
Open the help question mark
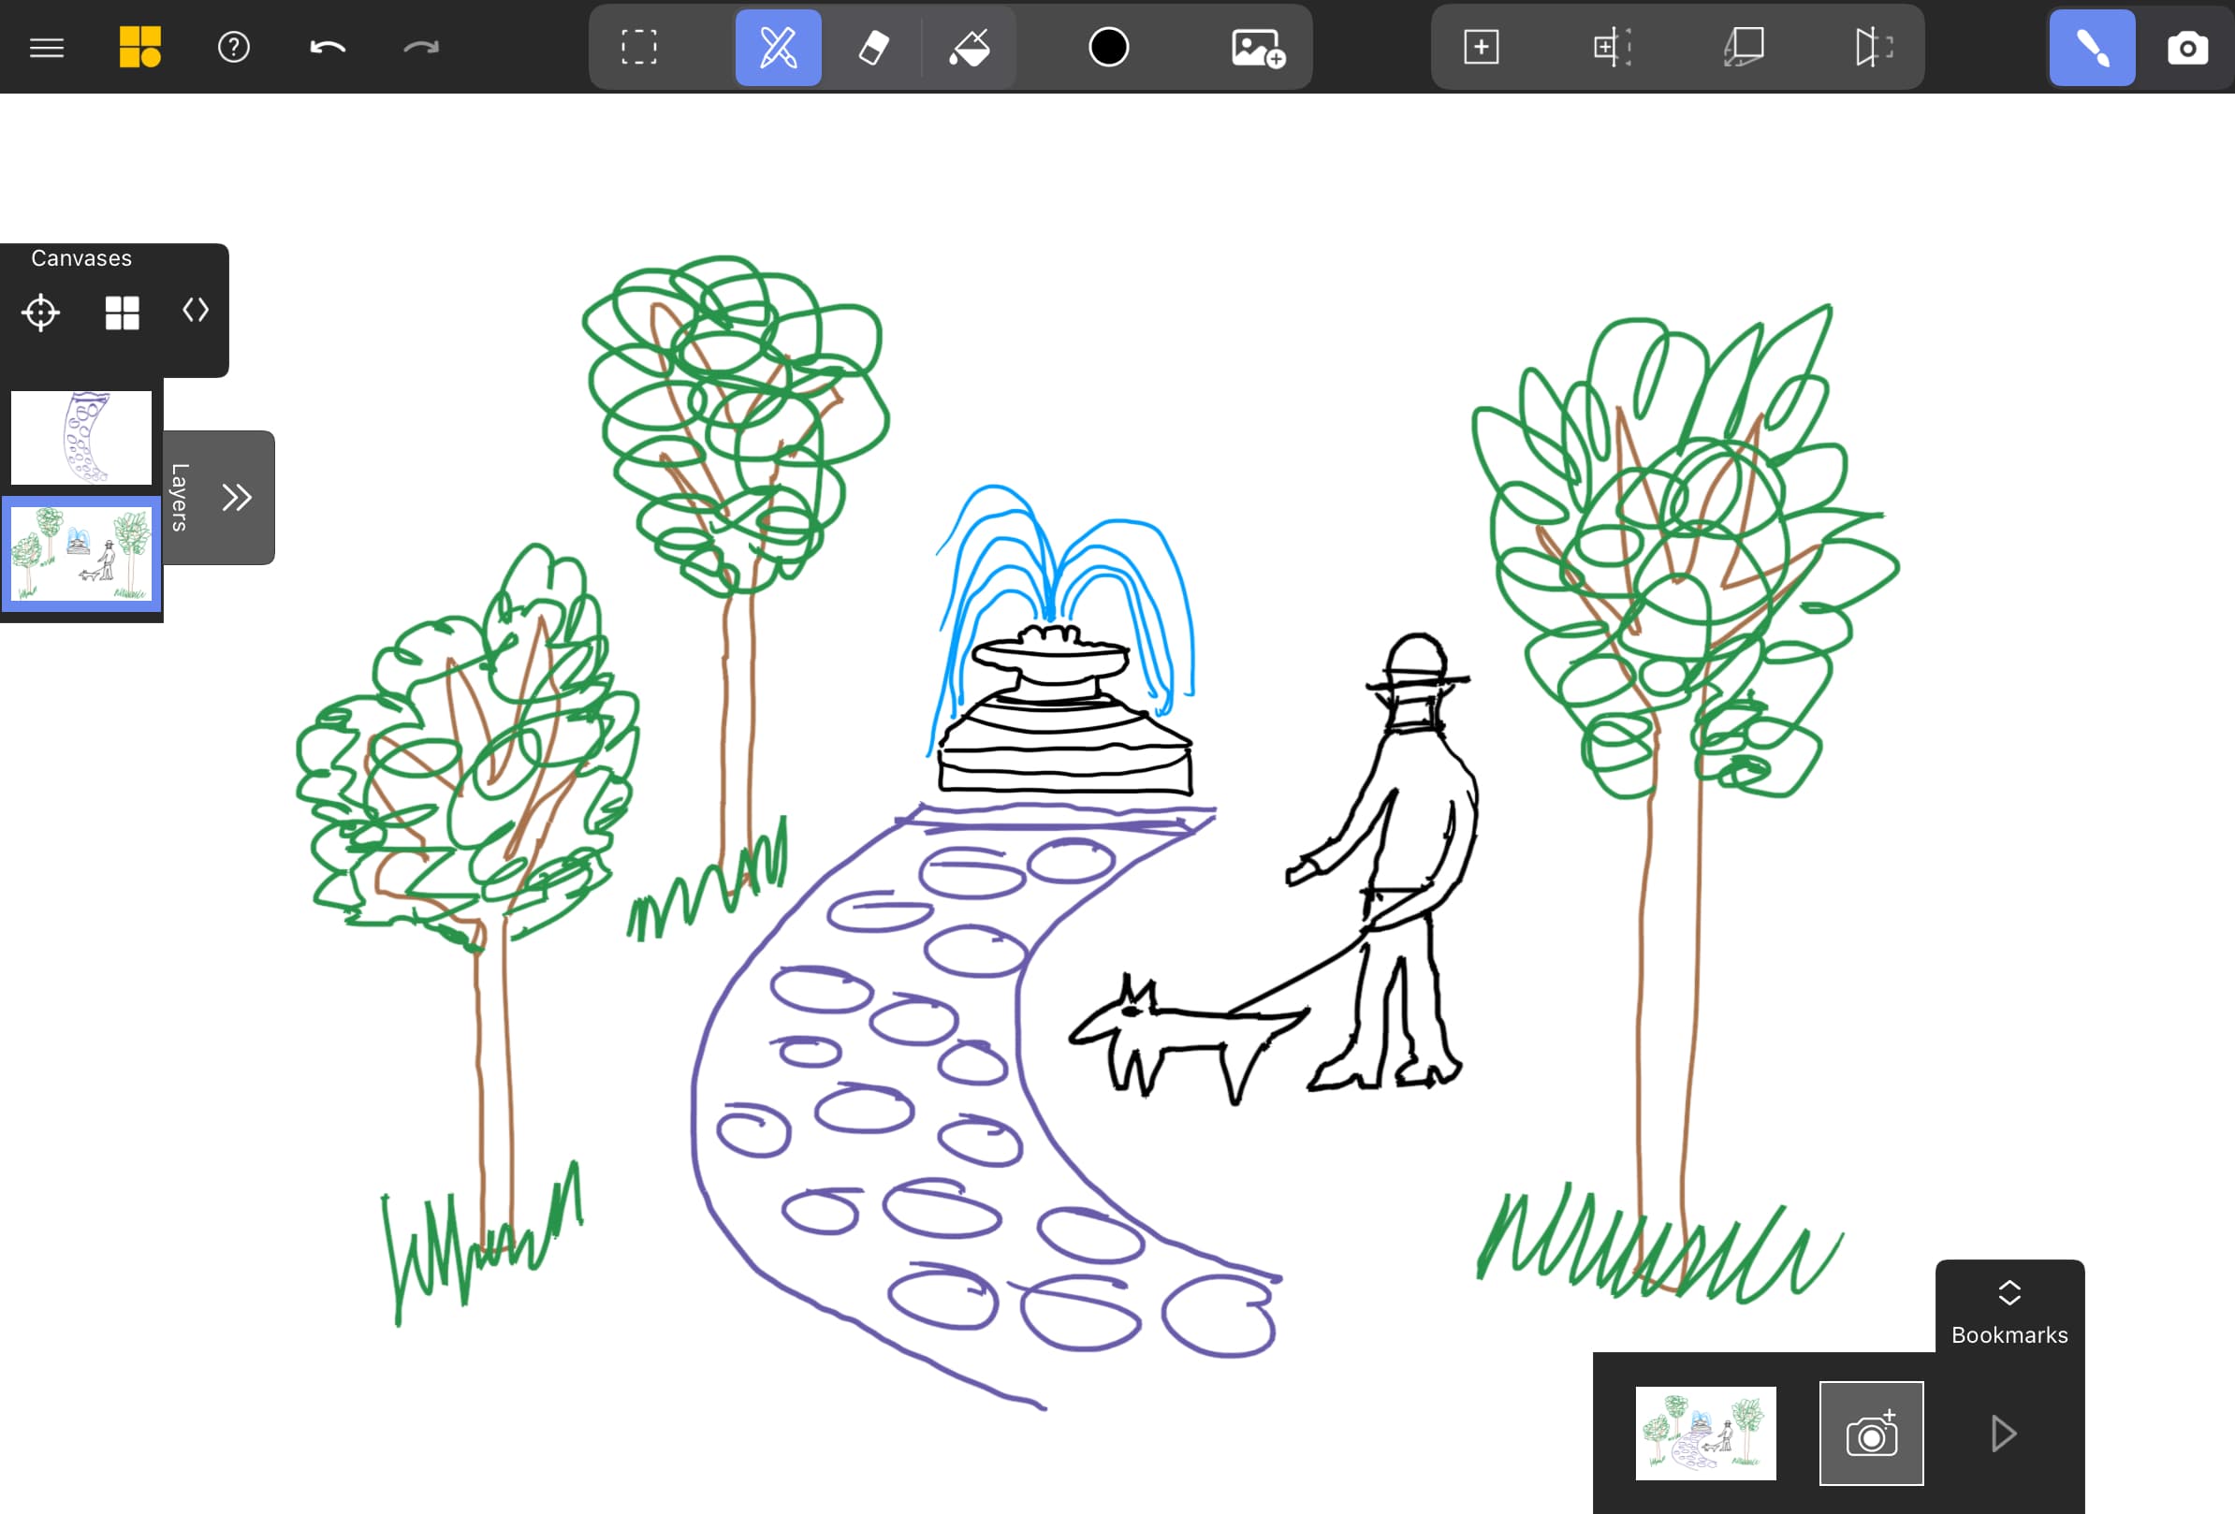click(234, 47)
